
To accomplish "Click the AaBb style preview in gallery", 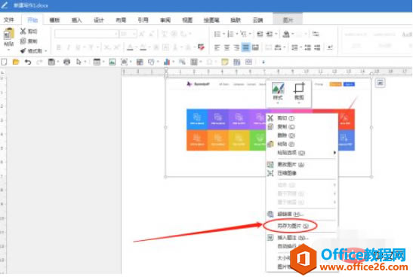I will click(407, 35).
